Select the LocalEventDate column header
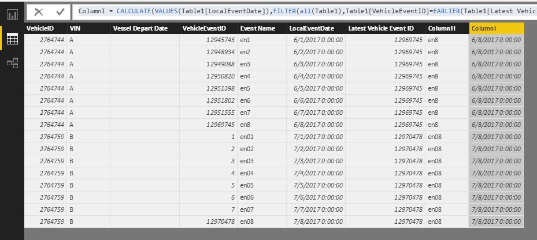 coord(316,28)
